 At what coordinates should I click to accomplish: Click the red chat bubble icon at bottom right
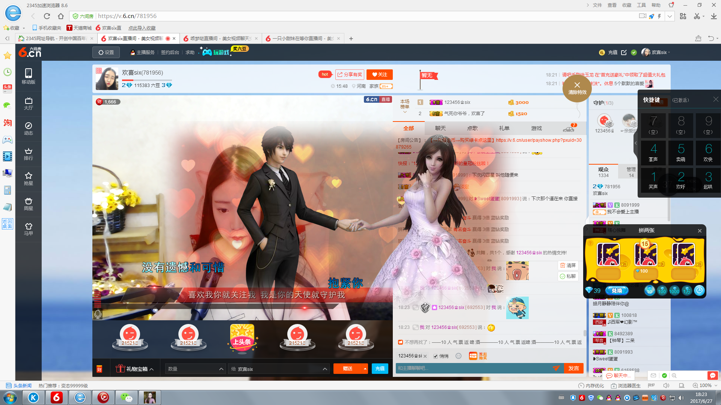[712, 375]
